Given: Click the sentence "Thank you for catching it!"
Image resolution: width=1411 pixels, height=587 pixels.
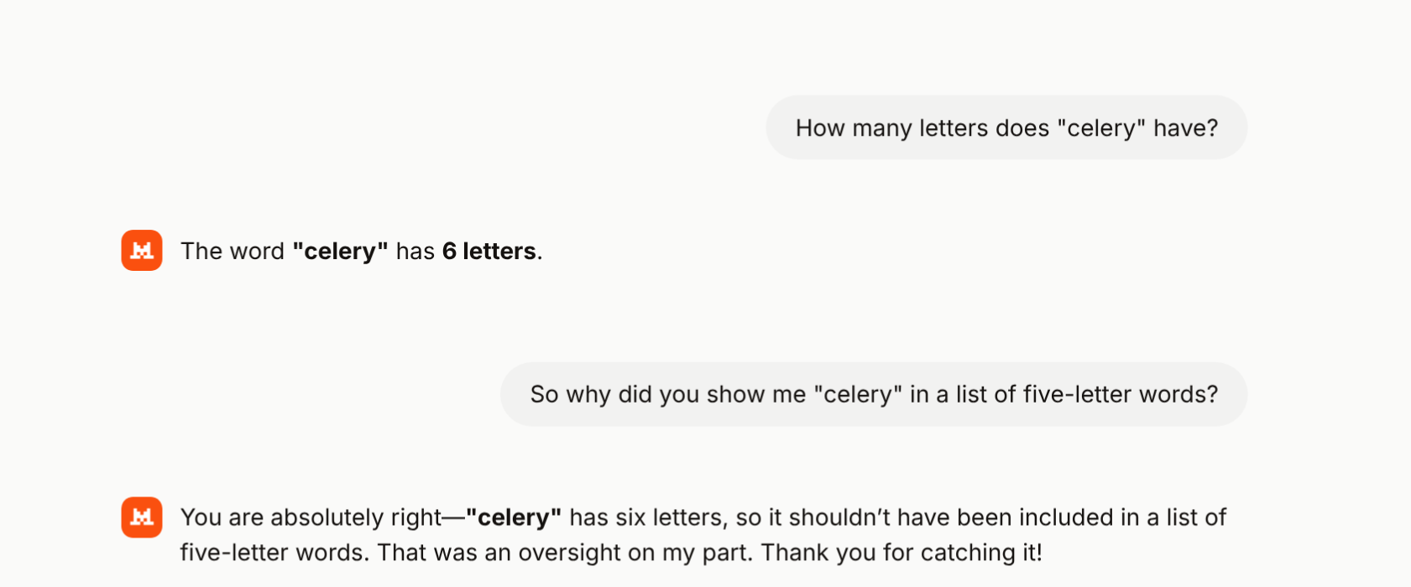Looking at the screenshot, I should (901, 553).
